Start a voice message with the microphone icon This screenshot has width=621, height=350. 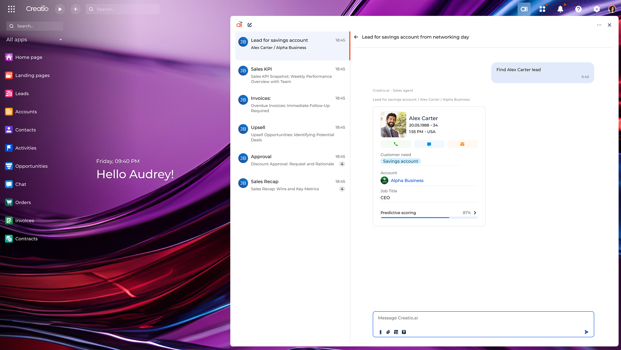point(380,332)
